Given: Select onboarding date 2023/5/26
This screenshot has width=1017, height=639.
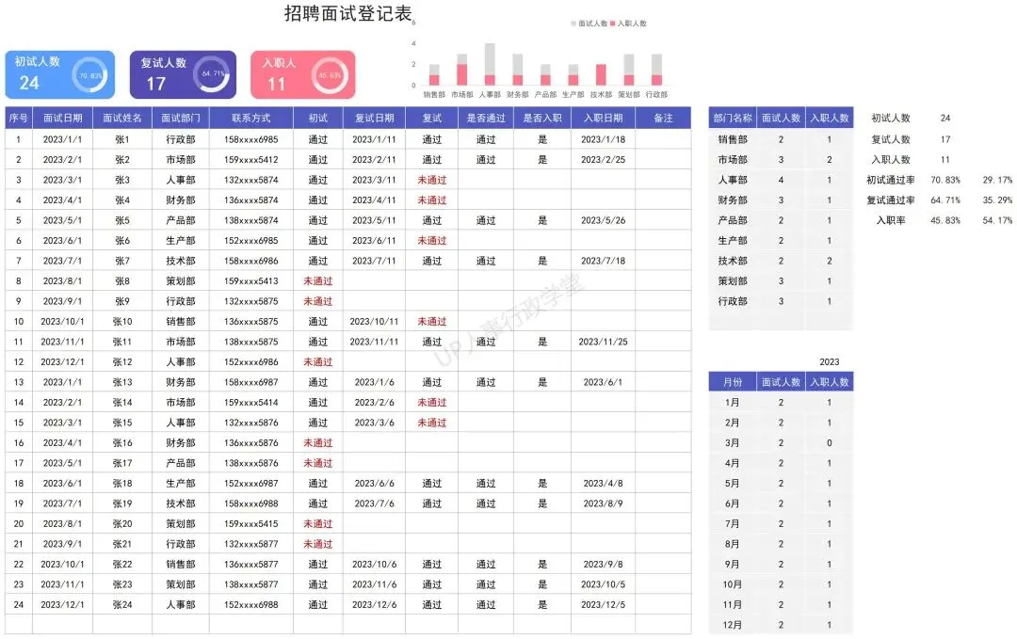Looking at the screenshot, I should 604,220.
